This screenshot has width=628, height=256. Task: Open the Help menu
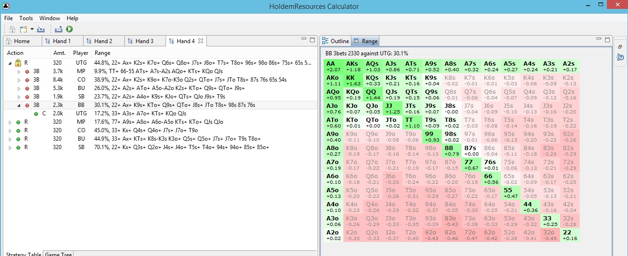72,18
